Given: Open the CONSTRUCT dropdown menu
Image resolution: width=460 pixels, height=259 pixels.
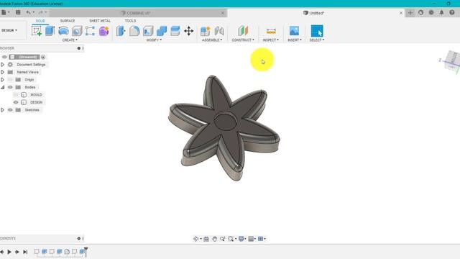Looking at the screenshot, I should 243,40.
